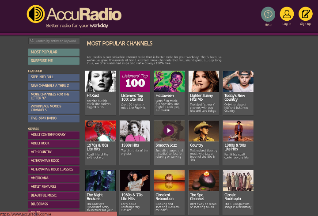Screen dimensions: 318x216
Task: Choose the Alternative Rock Classics genre
Action: [54, 170]
